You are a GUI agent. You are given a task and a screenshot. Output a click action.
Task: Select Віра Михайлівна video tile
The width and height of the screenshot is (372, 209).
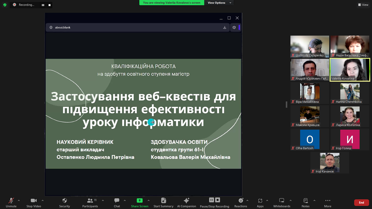310,93
